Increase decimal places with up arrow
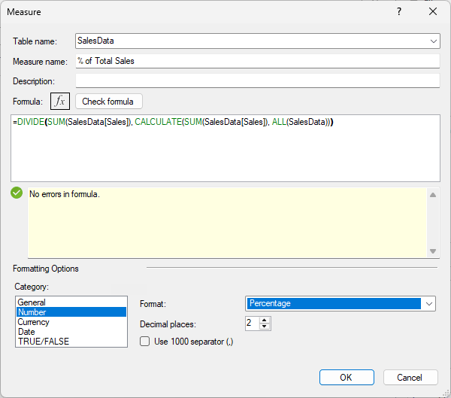Image resolution: width=451 pixels, height=398 pixels. (265, 320)
